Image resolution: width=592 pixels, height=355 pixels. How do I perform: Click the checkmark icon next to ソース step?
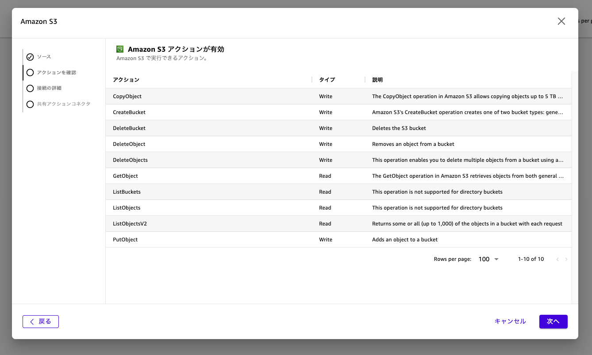pyautogui.click(x=30, y=57)
